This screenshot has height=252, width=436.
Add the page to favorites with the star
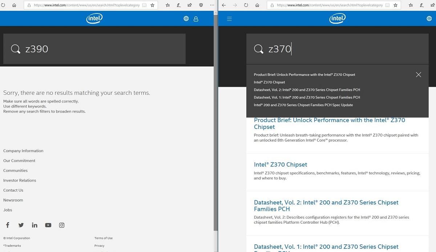tap(152, 5)
